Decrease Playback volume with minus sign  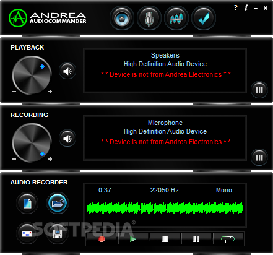(14, 92)
